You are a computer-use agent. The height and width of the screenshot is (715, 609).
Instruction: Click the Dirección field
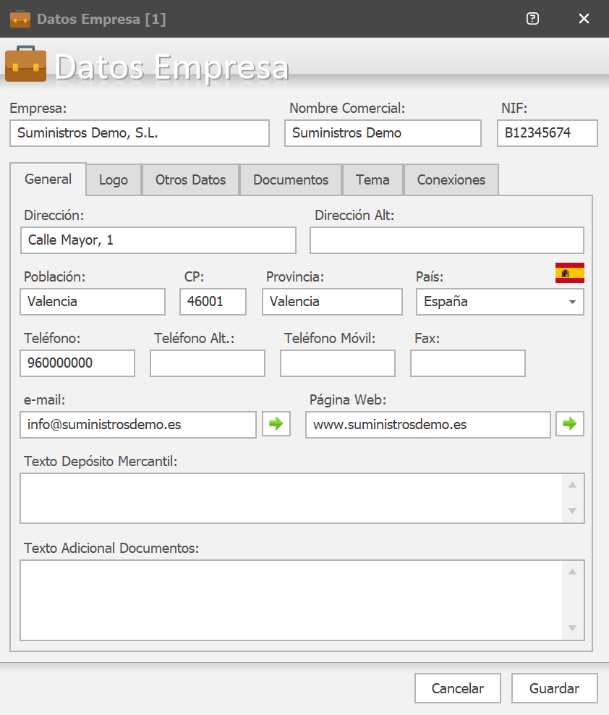(158, 240)
